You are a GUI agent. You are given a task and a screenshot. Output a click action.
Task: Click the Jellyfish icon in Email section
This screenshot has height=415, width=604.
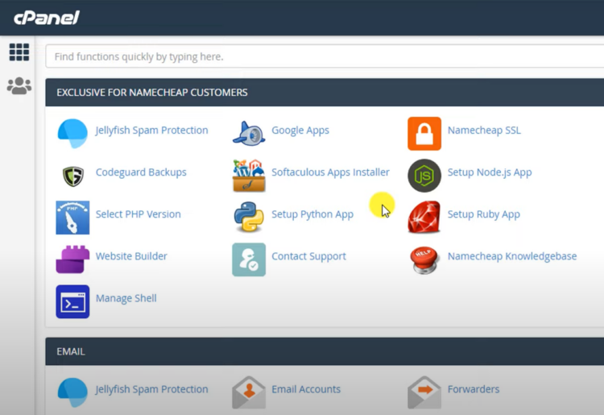coord(72,392)
